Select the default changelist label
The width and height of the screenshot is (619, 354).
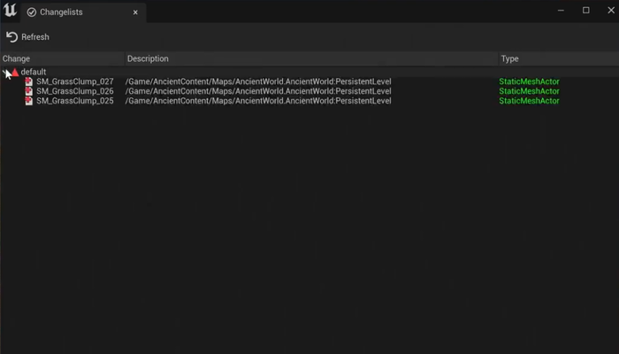click(x=34, y=72)
